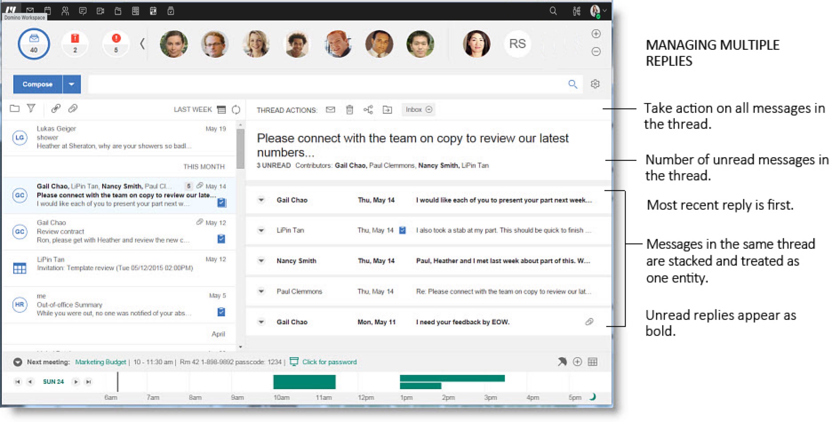Expand Nancy Smith message in thread
The image size is (840, 422).
click(261, 261)
